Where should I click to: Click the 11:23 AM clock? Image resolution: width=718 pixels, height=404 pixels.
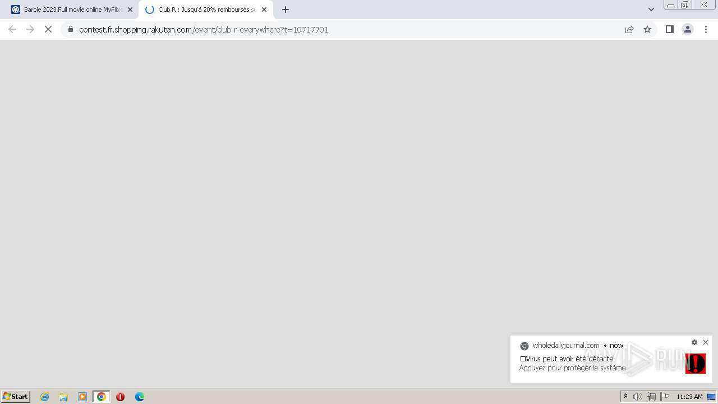pyautogui.click(x=689, y=397)
